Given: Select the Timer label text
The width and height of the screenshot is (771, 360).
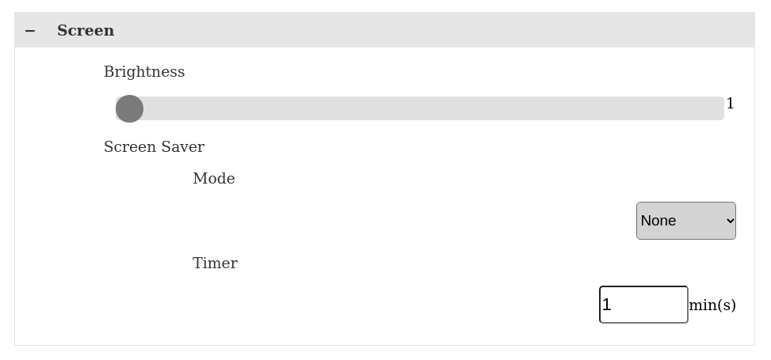Looking at the screenshot, I should 215,263.
